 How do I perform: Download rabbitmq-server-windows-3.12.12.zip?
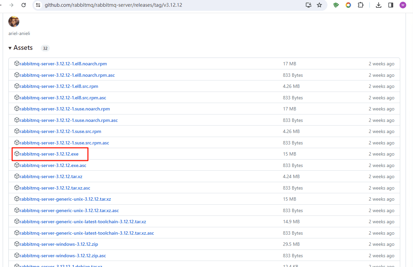59,244
